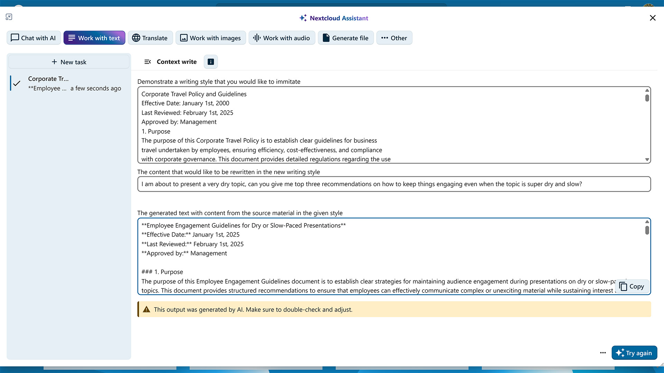
Task: Click the chat bubble icon on Chat with AI
Action: 15,38
